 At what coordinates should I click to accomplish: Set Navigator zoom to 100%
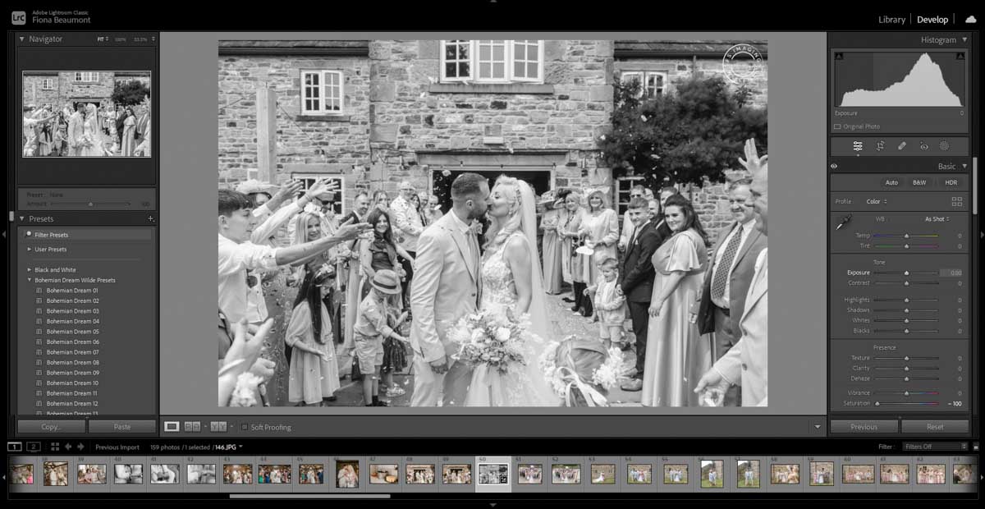tap(121, 39)
